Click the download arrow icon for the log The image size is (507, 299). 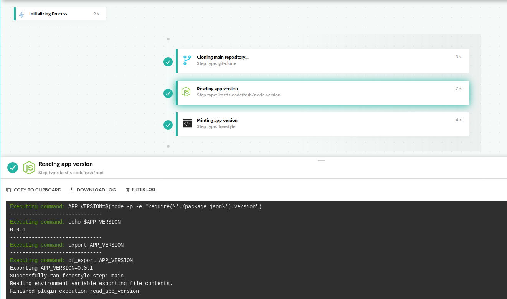click(x=71, y=189)
